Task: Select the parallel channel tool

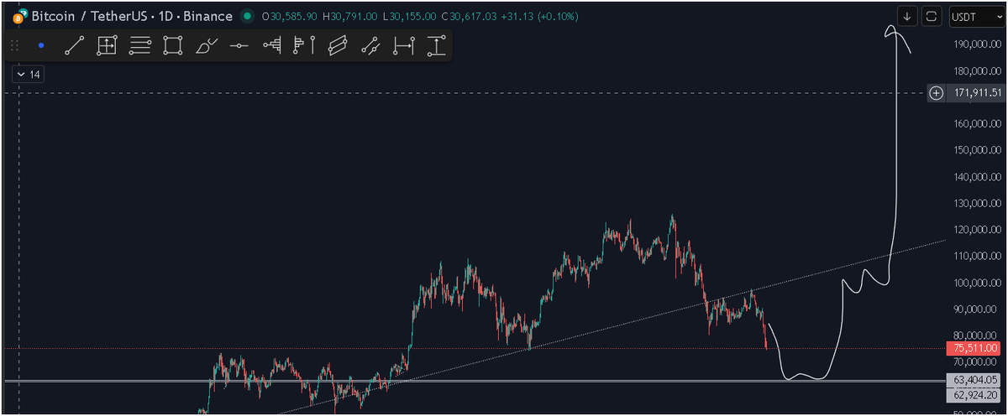Action: [x=337, y=46]
